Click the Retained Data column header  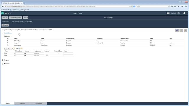[58, 51]
